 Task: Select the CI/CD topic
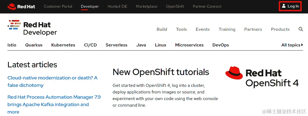pos(90,45)
